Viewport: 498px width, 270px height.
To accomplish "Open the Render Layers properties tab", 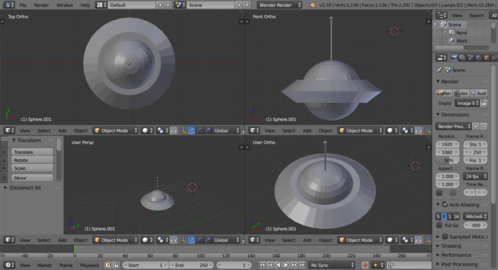I will (463, 58).
